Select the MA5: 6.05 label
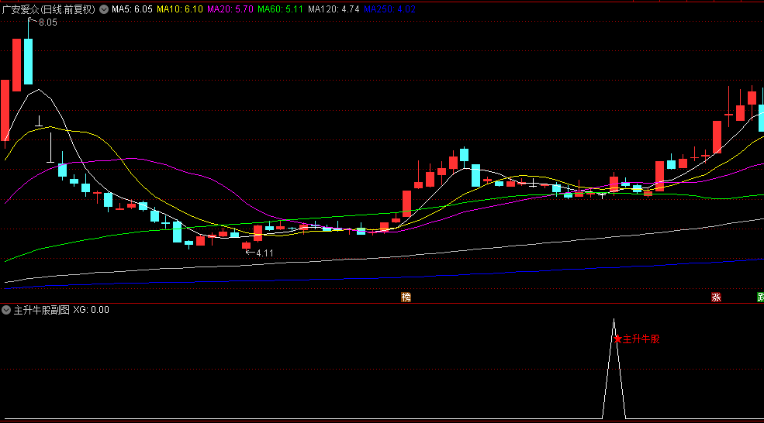The height and width of the screenshot is (423, 764). [132, 9]
